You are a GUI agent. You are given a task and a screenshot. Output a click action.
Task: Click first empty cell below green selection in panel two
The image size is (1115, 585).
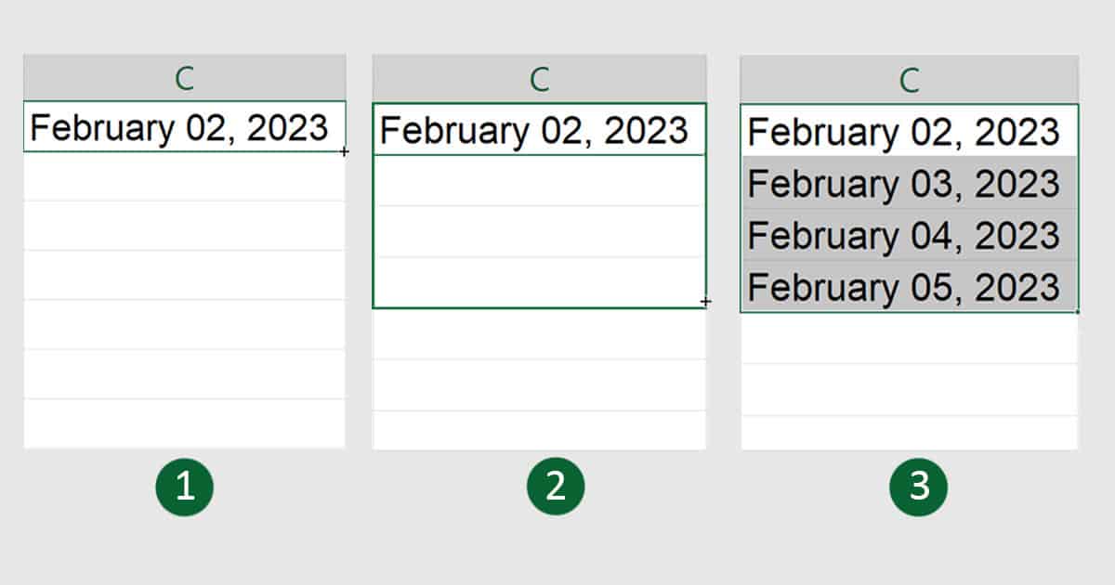pyautogui.click(x=539, y=334)
